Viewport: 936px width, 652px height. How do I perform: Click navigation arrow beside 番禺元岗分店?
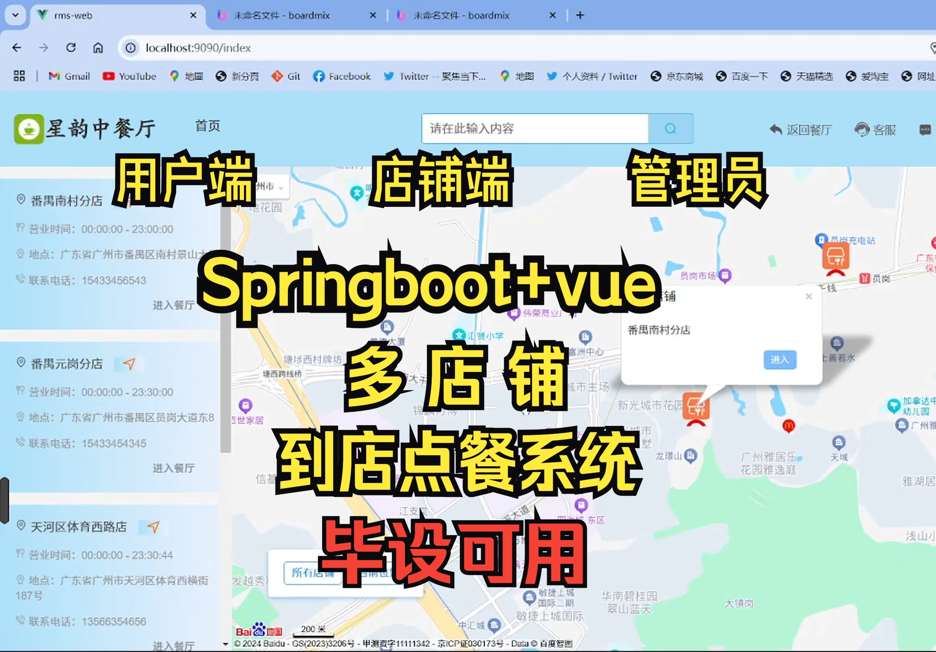coord(129,363)
